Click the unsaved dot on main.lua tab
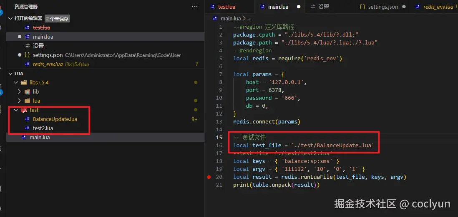Screen dimensions: 458x217 pyautogui.click(x=299, y=7)
